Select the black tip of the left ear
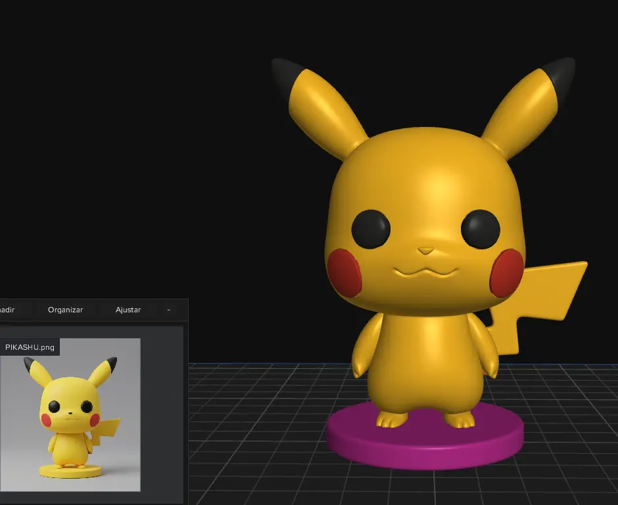 click(285, 74)
